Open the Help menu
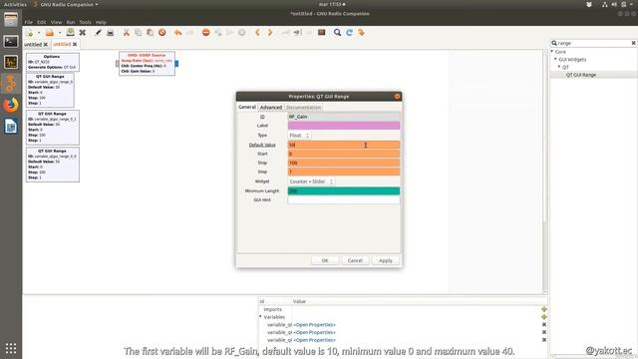Screen dimensions: 638x359 pyautogui.click(x=101, y=22)
